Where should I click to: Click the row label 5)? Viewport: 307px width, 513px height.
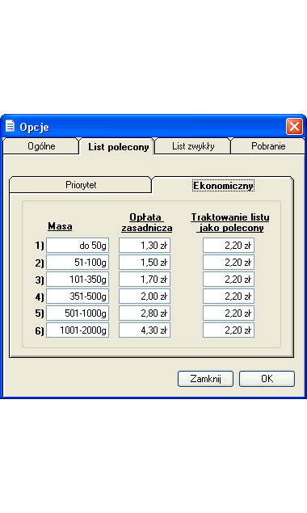click(x=40, y=313)
